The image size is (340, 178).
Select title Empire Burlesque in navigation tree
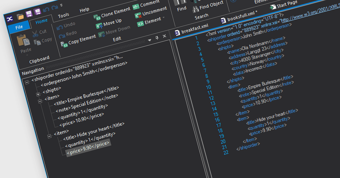point(86,96)
